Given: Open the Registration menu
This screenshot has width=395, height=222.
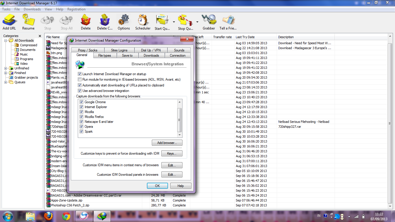Looking at the screenshot, I should 76,9.
